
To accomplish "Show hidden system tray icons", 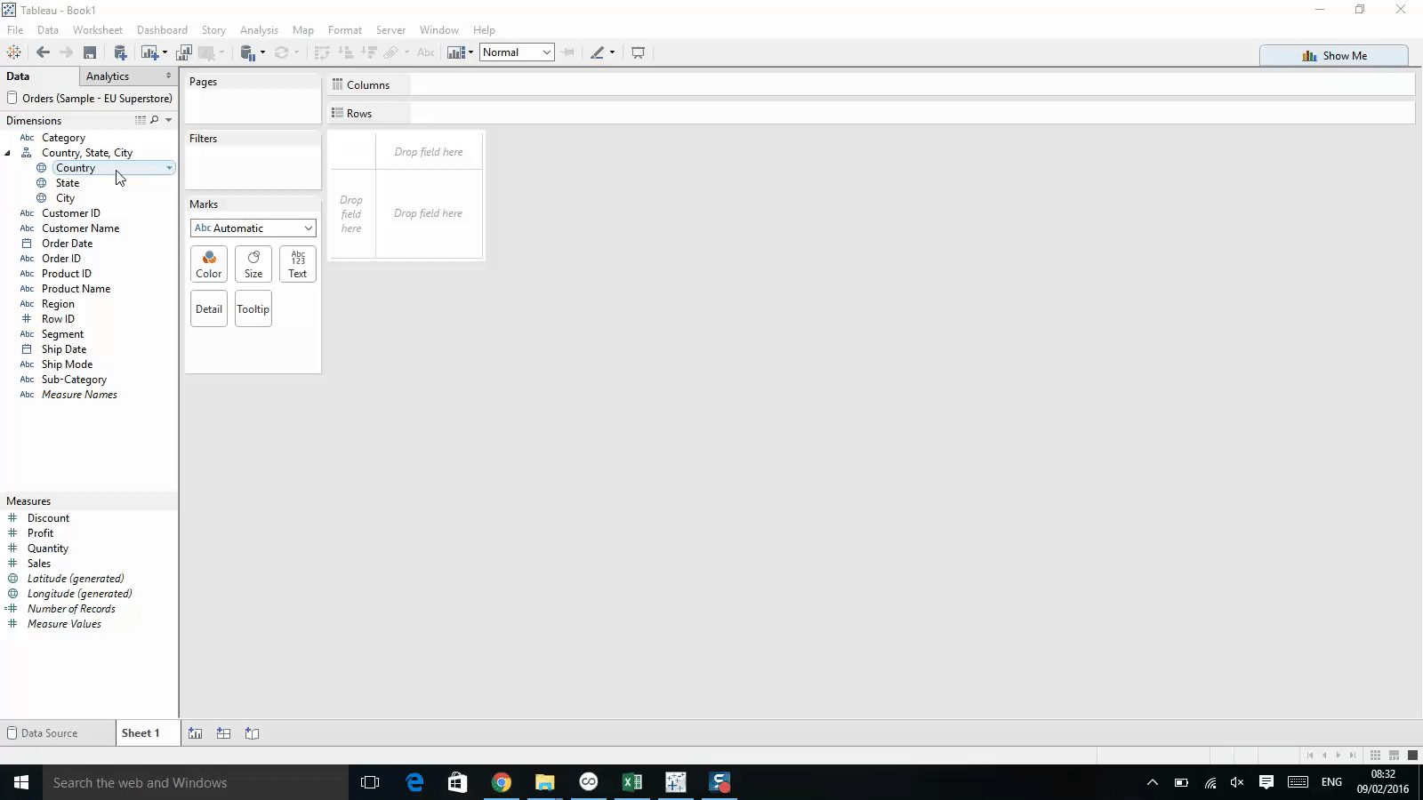I will [1153, 782].
